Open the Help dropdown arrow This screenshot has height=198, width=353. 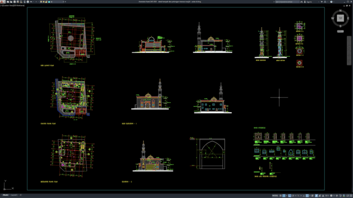334,2
